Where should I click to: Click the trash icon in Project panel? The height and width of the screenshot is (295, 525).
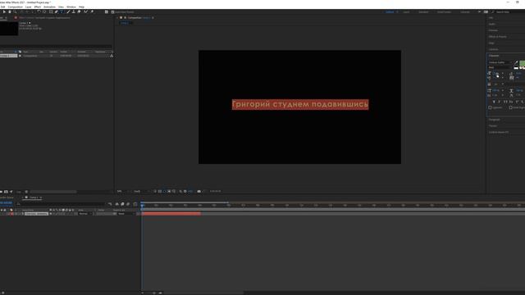(26, 192)
